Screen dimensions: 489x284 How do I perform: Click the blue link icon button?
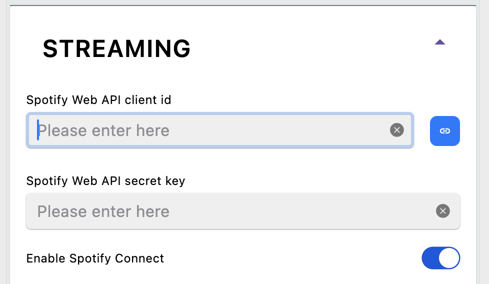[444, 131]
